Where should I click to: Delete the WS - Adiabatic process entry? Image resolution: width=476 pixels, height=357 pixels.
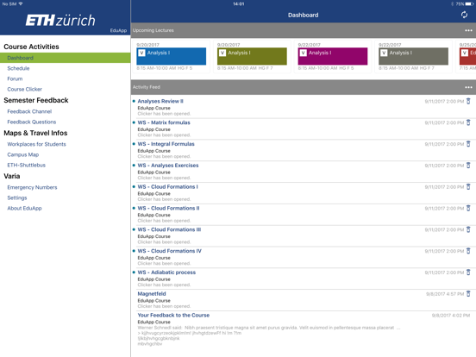click(468, 272)
